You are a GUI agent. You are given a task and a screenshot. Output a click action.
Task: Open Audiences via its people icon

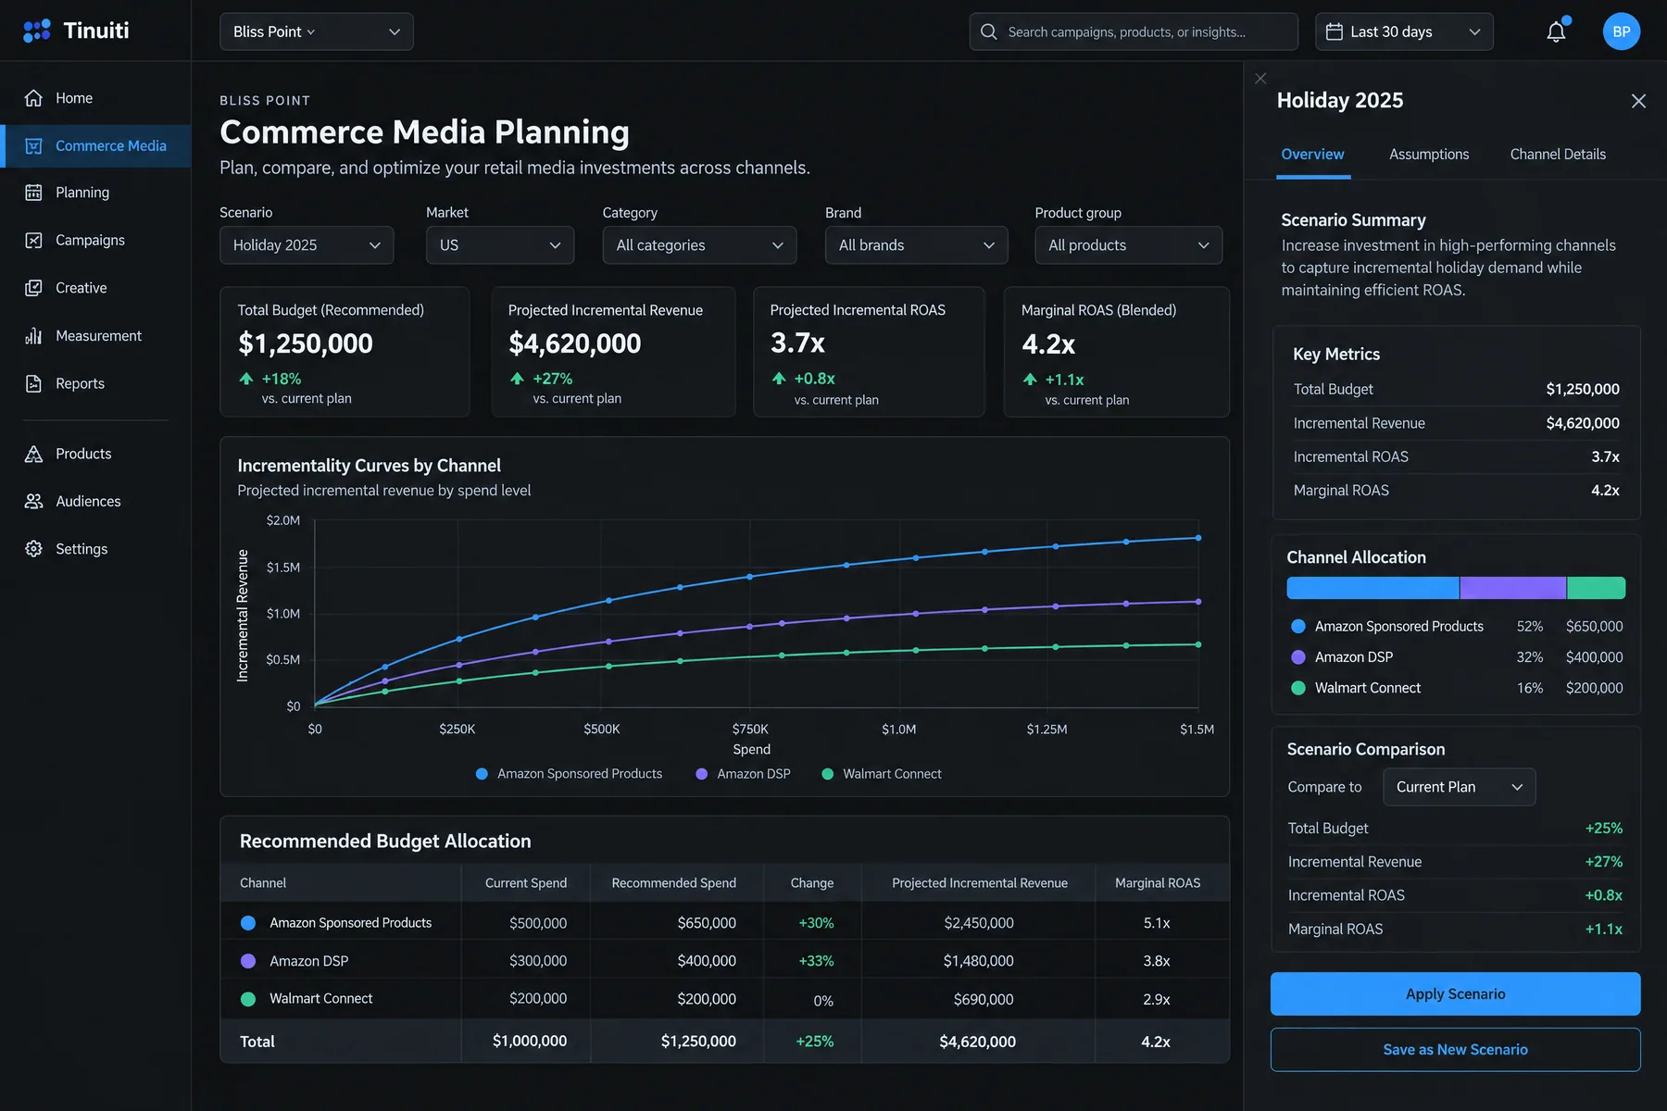pyautogui.click(x=33, y=501)
